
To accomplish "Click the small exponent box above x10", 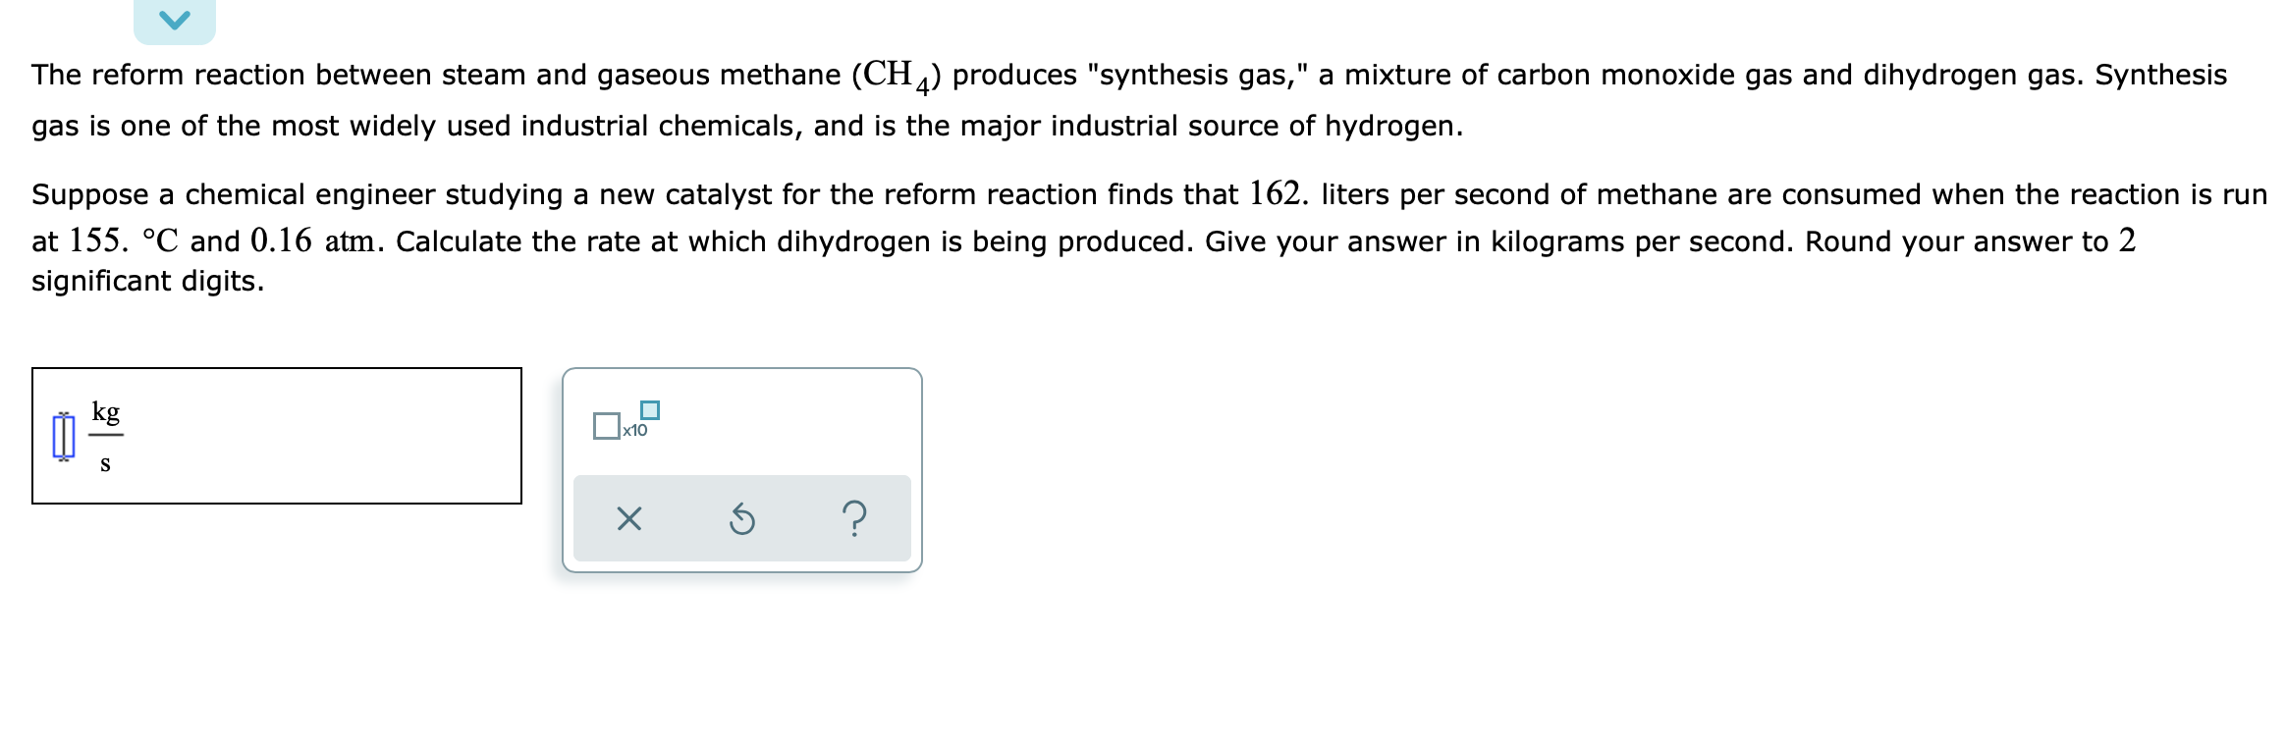I will [x=650, y=409].
